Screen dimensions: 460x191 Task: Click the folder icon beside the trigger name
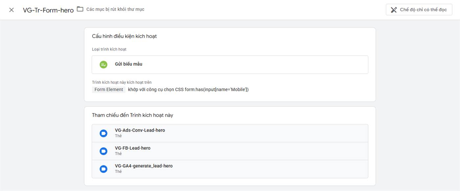click(x=80, y=9)
